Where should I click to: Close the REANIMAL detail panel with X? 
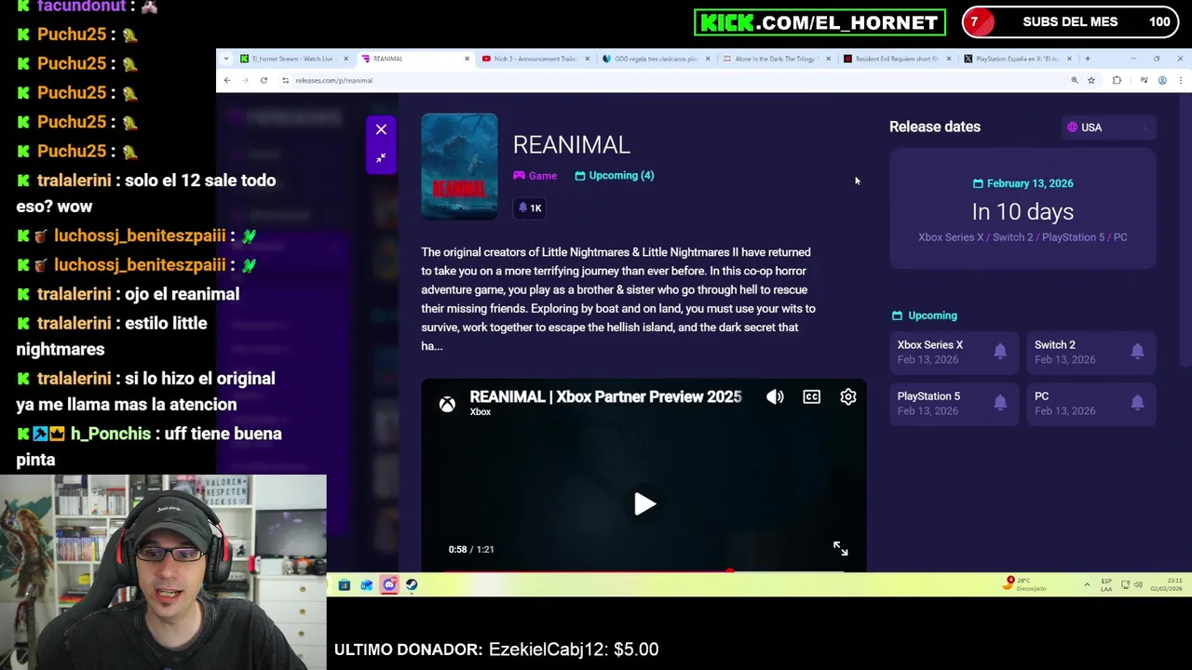381,129
